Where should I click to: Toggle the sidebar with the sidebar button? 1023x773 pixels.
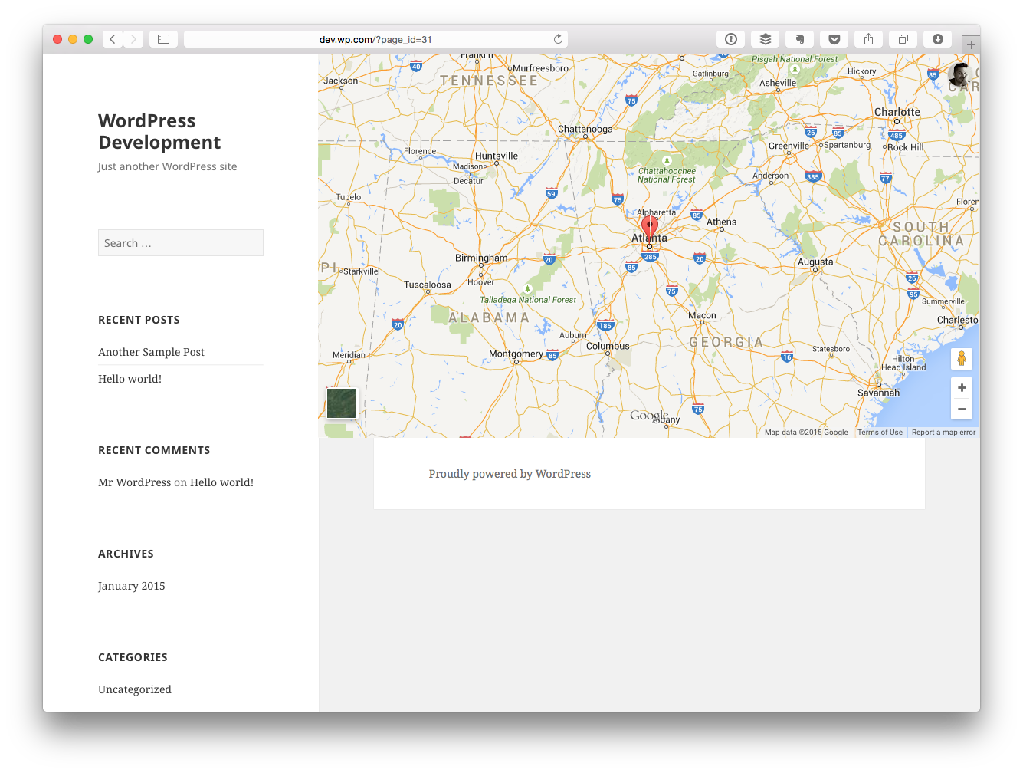coord(163,38)
